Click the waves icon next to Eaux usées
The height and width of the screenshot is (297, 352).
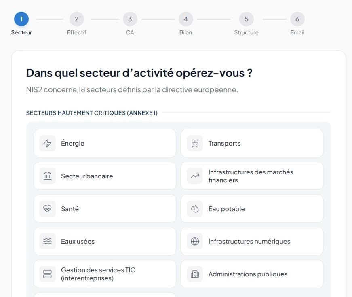click(x=47, y=241)
